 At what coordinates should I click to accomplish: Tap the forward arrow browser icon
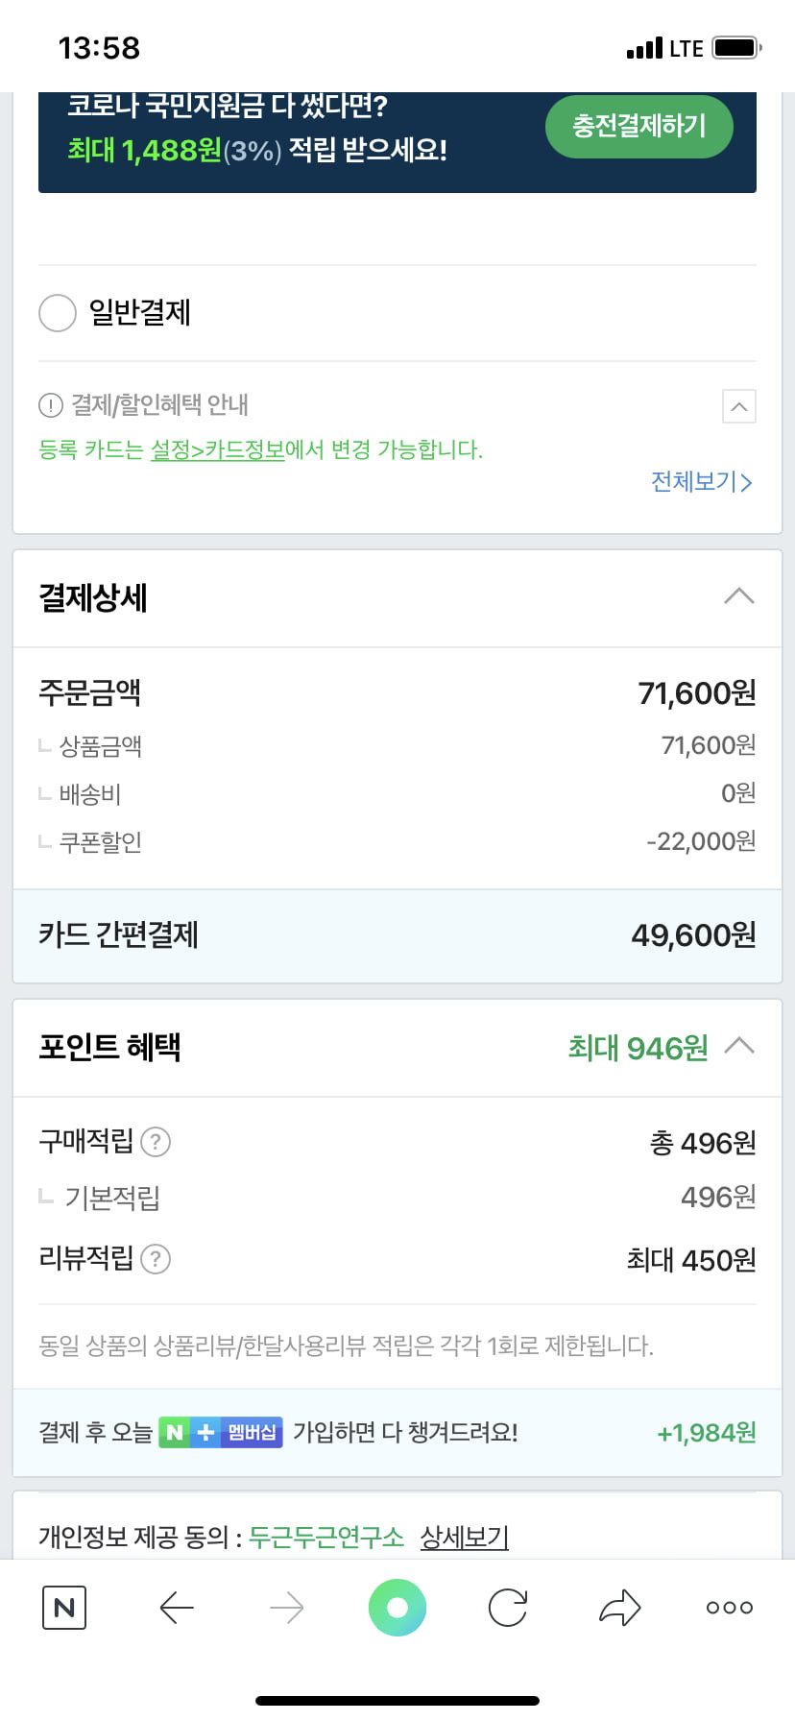286,1607
